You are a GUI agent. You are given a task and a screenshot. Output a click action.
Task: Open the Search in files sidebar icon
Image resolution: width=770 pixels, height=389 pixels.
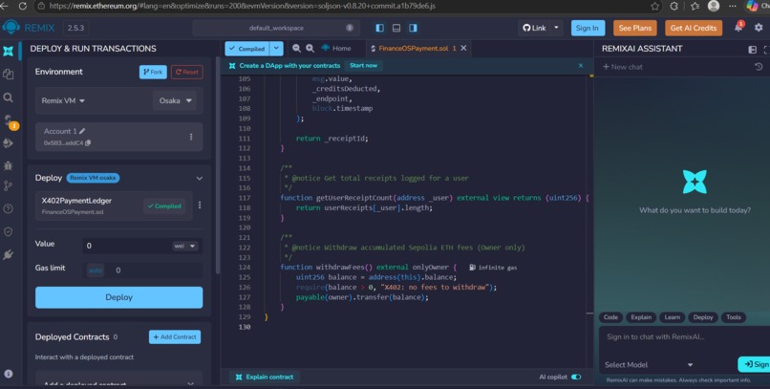(x=9, y=97)
